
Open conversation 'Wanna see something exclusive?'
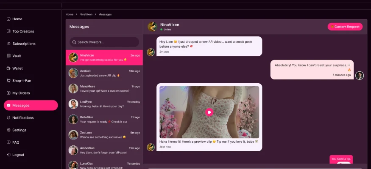point(104,135)
